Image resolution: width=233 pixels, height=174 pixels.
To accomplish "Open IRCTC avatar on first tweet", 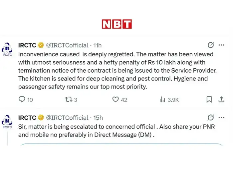I will point(7,48).
